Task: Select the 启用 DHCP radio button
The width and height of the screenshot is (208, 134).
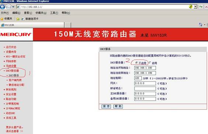Action: (x=150, y=63)
